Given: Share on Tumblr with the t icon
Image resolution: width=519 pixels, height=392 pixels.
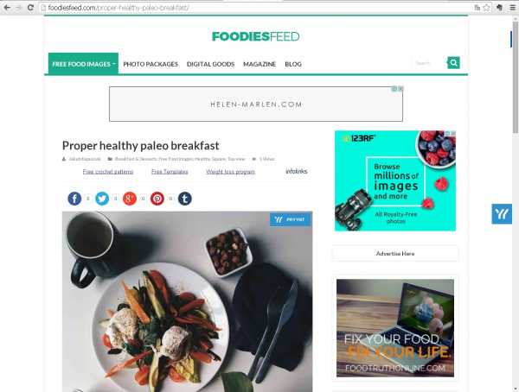Looking at the screenshot, I should click(x=185, y=199).
